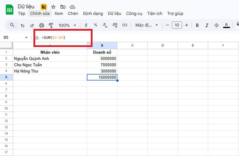Undo the last action
This screenshot has width=239, height=156.
(23, 25)
